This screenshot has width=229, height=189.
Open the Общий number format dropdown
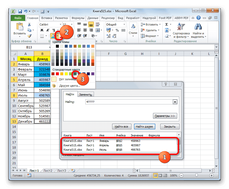[x=124, y=24]
